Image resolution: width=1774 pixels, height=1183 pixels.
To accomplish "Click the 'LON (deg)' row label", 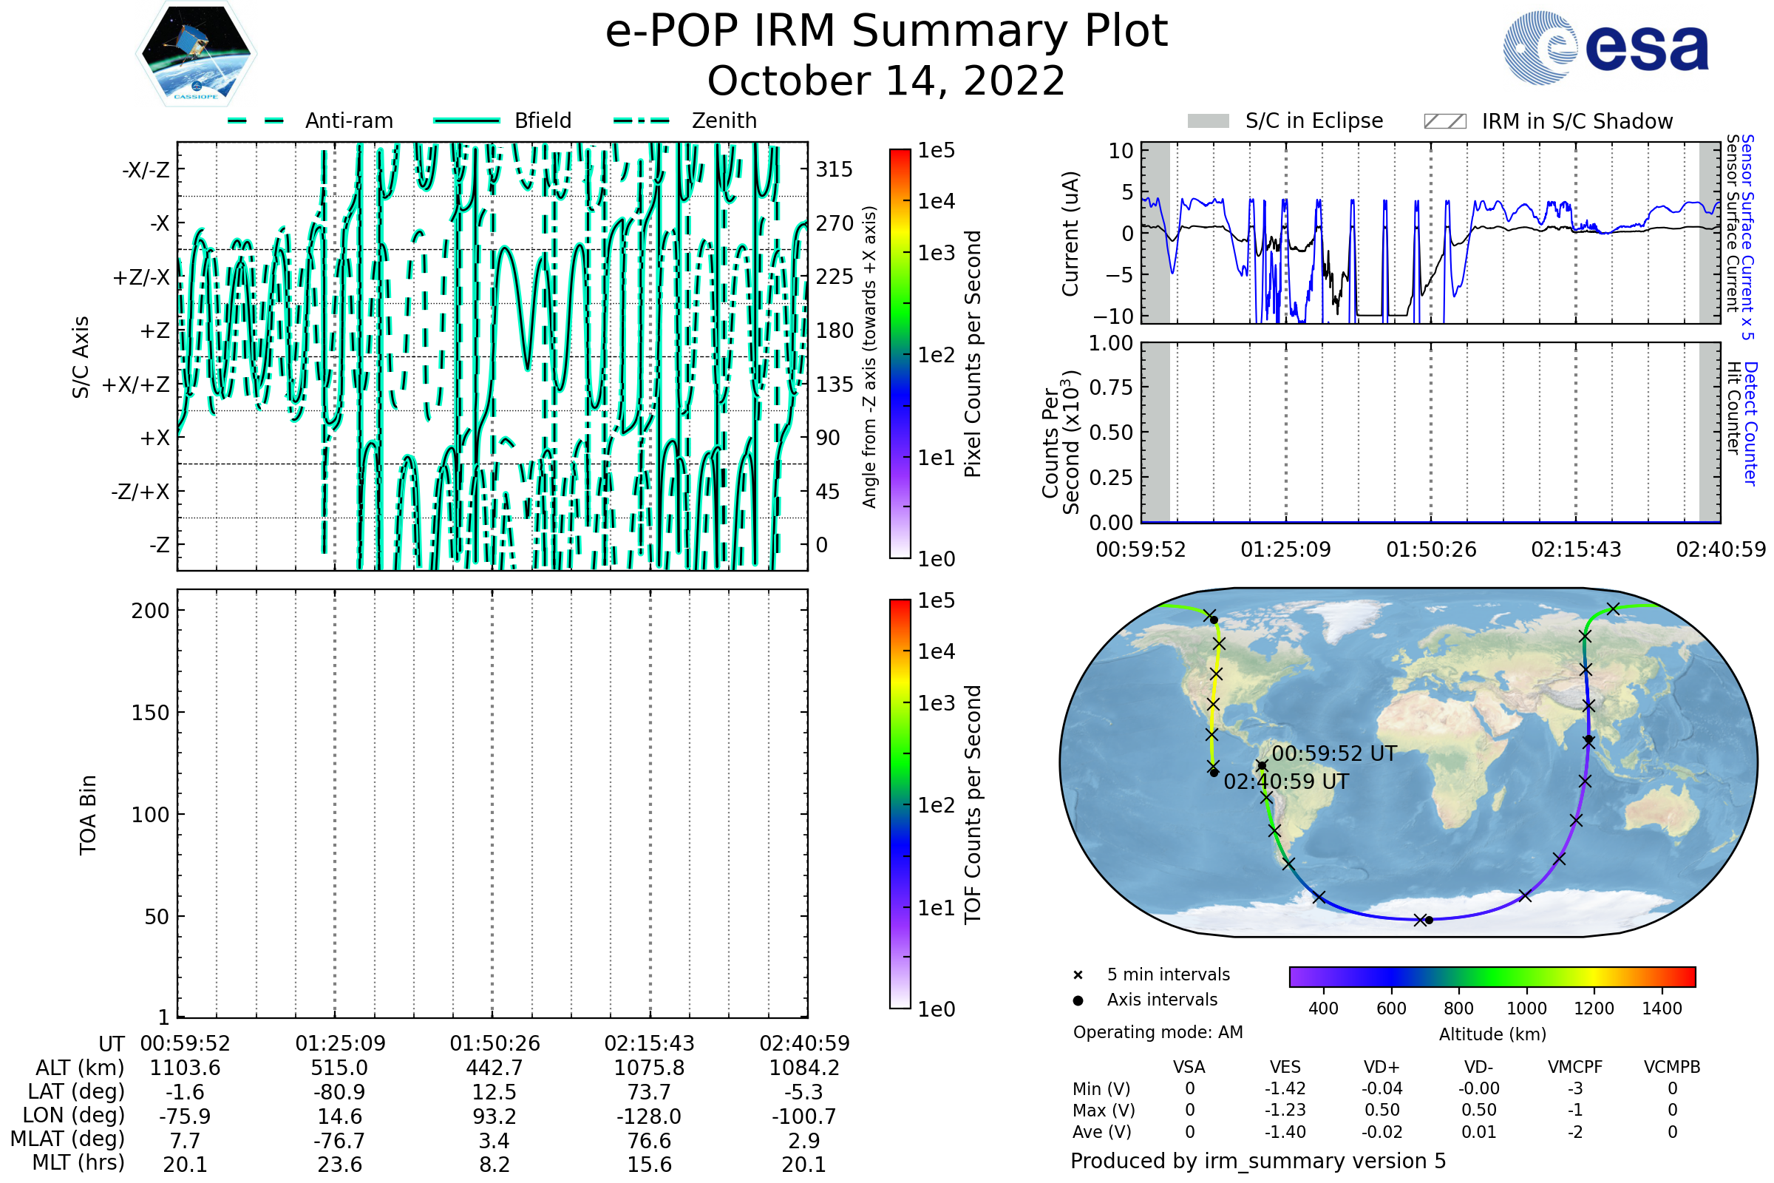I will click(73, 1115).
